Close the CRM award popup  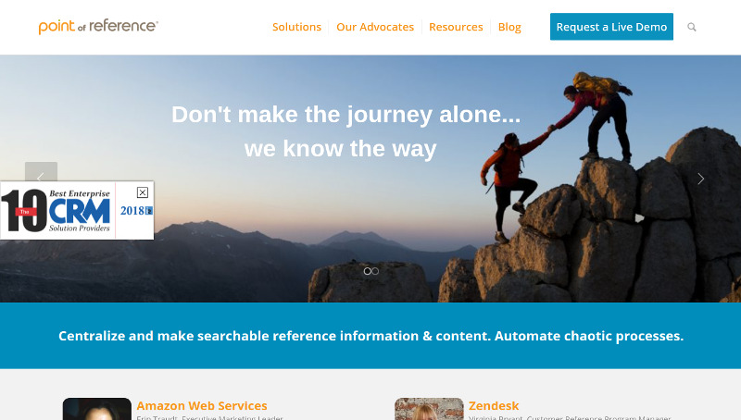(143, 192)
